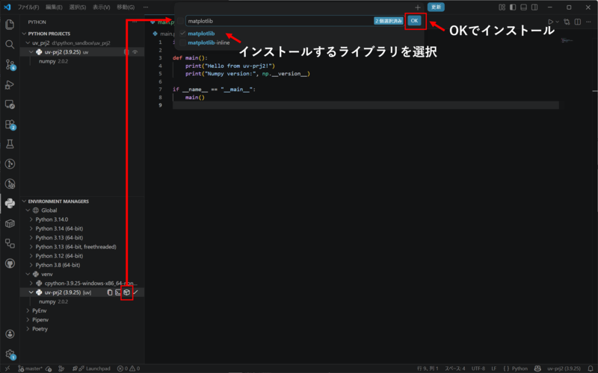The width and height of the screenshot is (598, 373).
Task: Set uv-prj2 as environment with the checkmark icon
Action: click(x=136, y=292)
